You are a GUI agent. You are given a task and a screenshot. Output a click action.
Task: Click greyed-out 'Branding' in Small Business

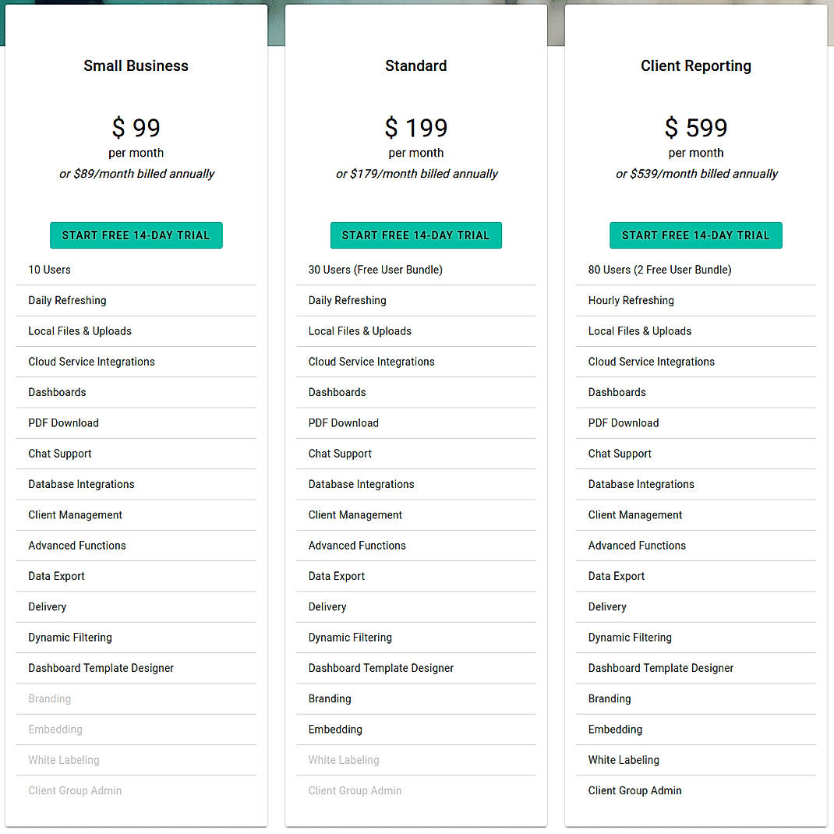click(50, 698)
